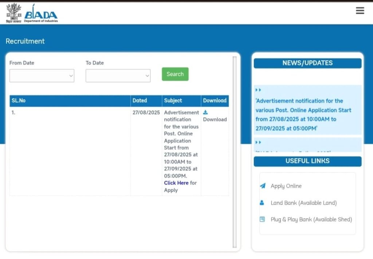Expand the To Date dropdown
Image resolution: width=373 pixels, height=259 pixels.
tap(118, 76)
